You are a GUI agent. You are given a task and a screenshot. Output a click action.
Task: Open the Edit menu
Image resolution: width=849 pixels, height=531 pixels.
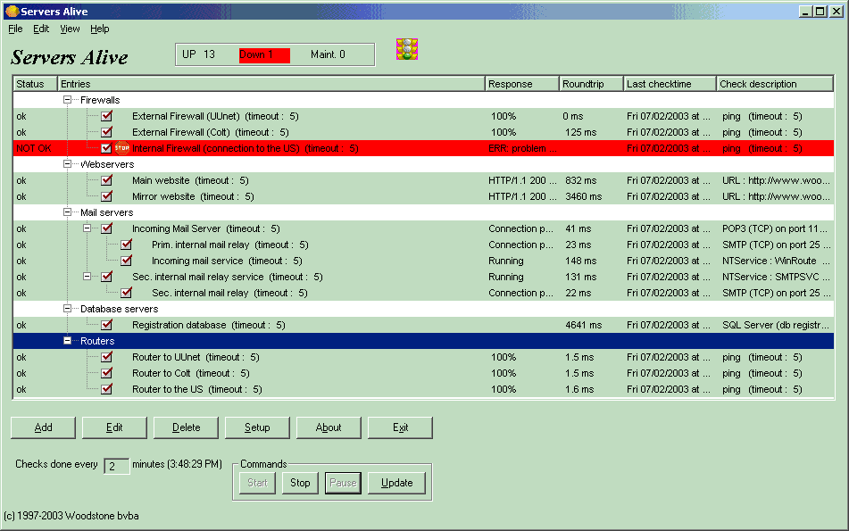pos(41,29)
